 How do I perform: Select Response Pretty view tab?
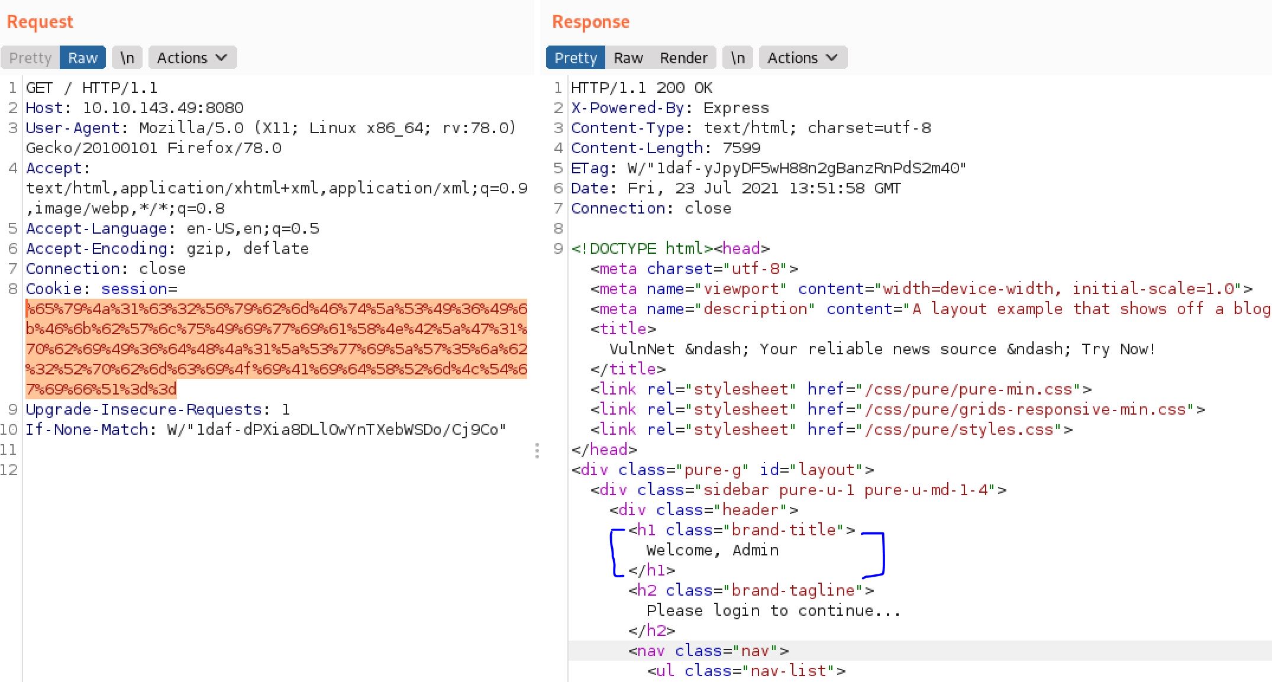pyautogui.click(x=575, y=58)
